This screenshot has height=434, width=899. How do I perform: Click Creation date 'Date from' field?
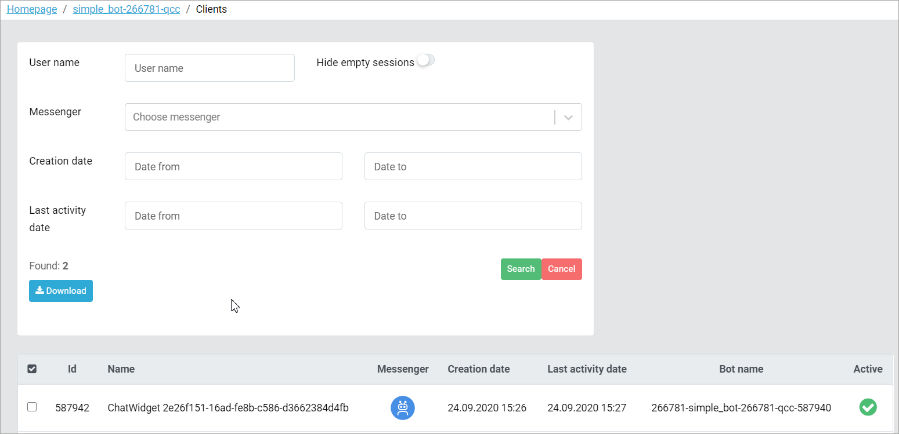pyautogui.click(x=233, y=166)
